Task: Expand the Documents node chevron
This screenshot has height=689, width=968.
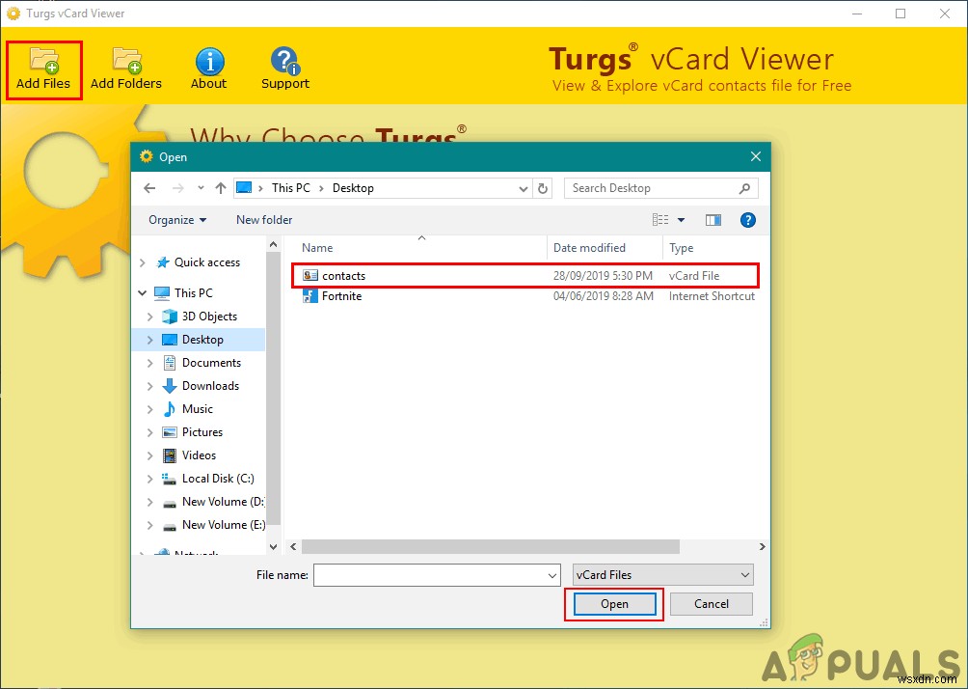Action: (150, 363)
